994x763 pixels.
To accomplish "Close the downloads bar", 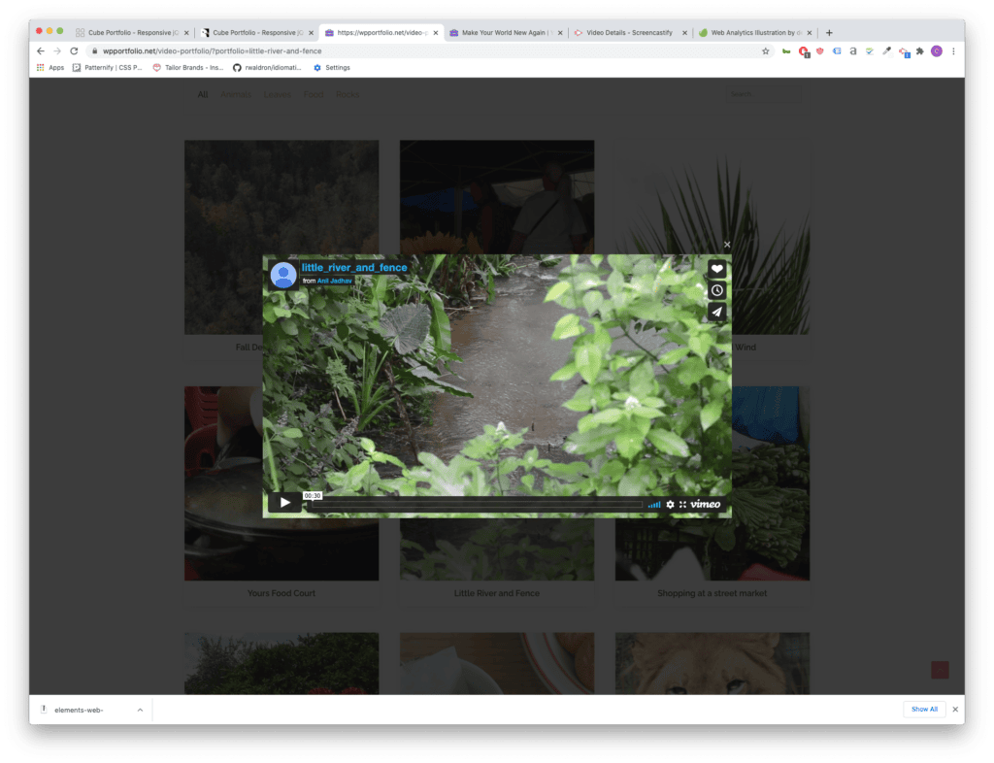I will coord(955,710).
